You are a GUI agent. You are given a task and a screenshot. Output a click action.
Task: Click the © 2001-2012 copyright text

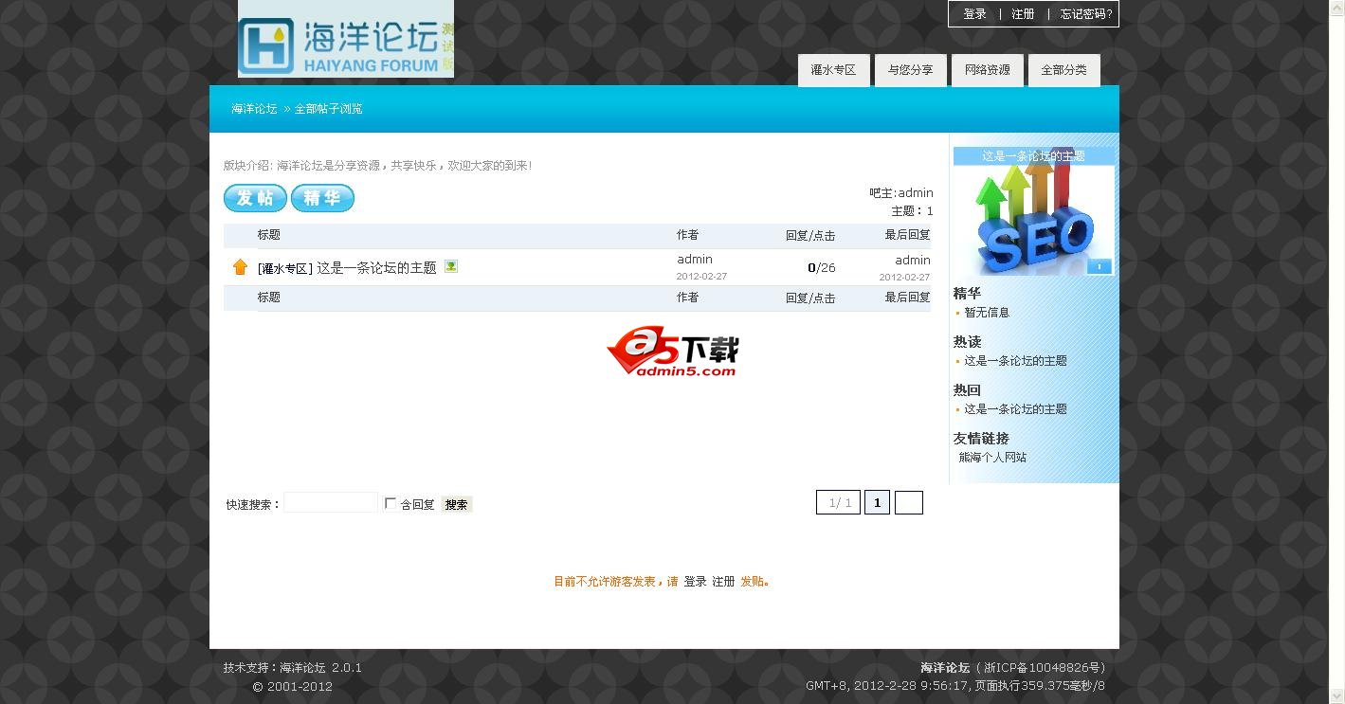pos(292,687)
